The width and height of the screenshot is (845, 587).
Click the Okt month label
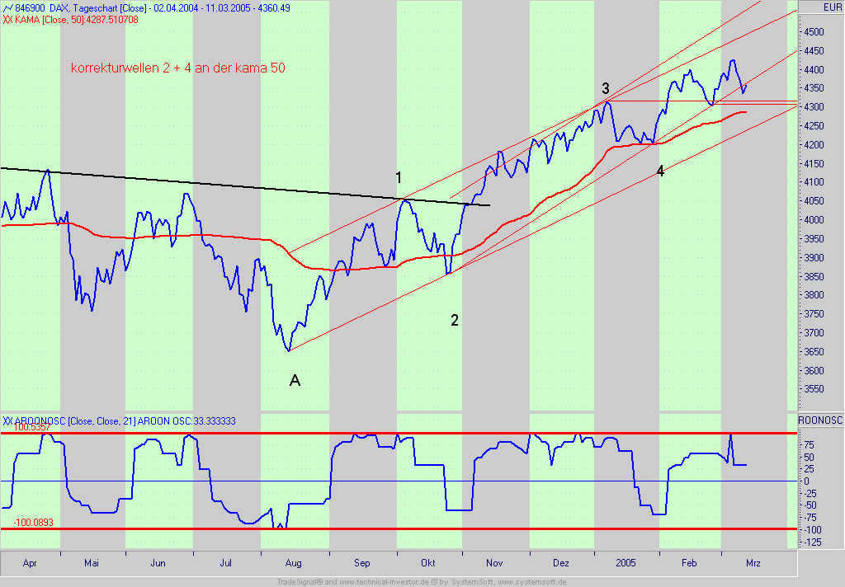(428, 563)
